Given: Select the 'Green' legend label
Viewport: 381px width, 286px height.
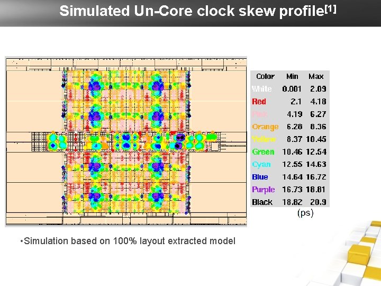Looking at the screenshot, I should [x=263, y=152].
